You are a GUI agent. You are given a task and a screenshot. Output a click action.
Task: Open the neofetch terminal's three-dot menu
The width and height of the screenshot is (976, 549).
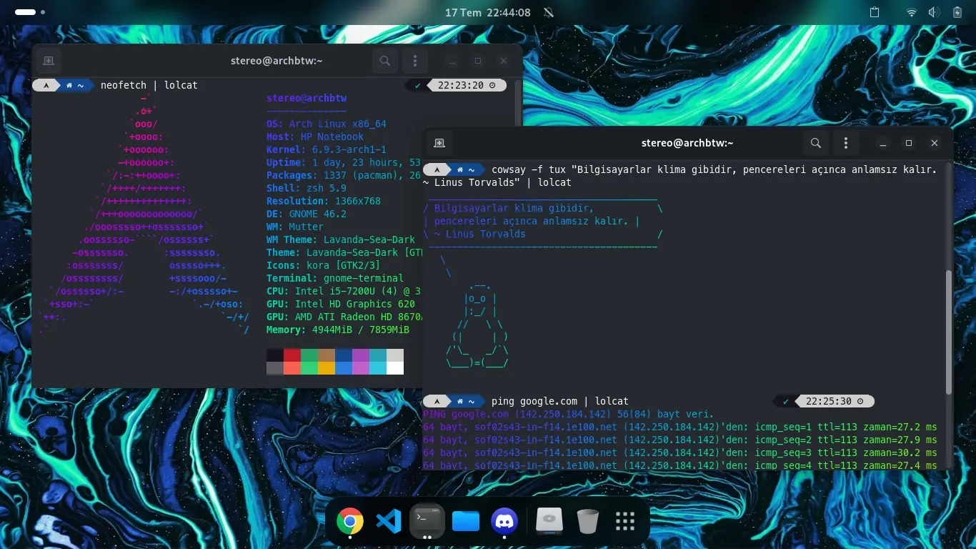(x=415, y=61)
